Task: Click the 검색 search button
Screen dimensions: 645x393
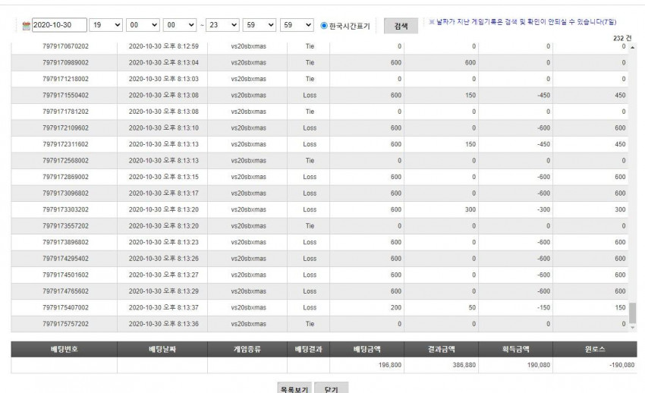Action: point(401,26)
